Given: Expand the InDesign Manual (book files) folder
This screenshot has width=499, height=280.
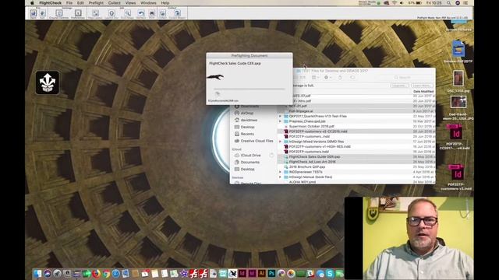Looking at the screenshot, I should (x=281, y=177).
